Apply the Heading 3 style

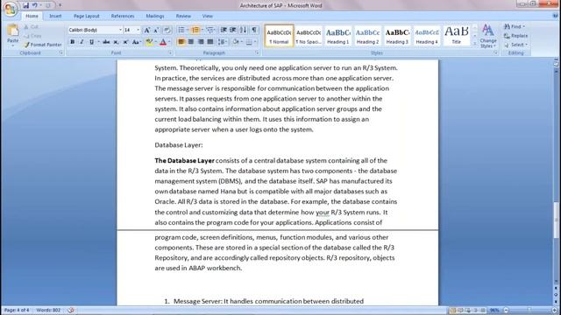[x=397, y=36]
